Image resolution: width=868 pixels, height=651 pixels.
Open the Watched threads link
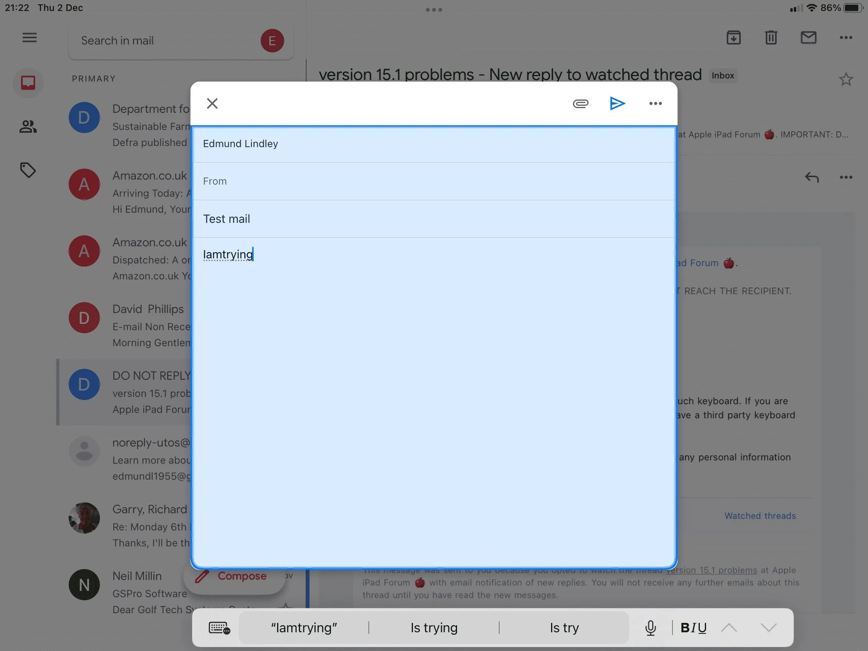pyautogui.click(x=760, y=516)
